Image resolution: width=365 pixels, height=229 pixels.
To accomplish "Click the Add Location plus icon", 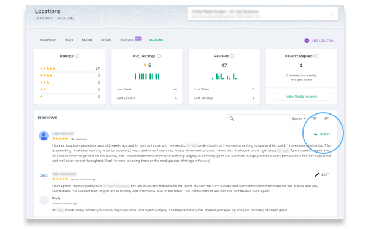I will (x=307, y=41).
